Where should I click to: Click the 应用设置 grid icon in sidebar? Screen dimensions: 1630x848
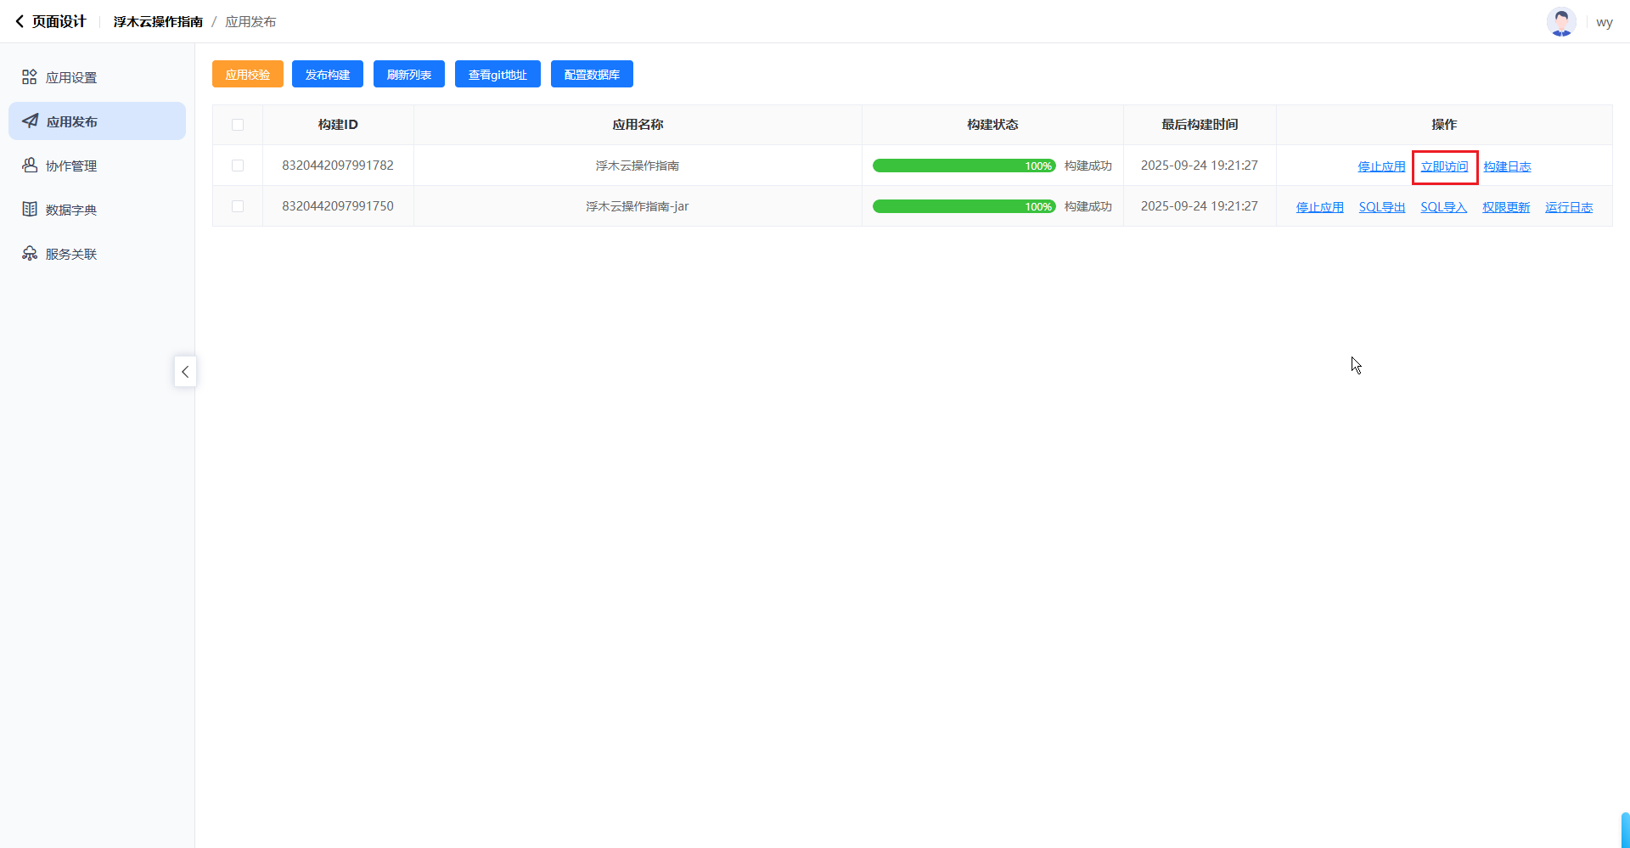coord(30,77)
